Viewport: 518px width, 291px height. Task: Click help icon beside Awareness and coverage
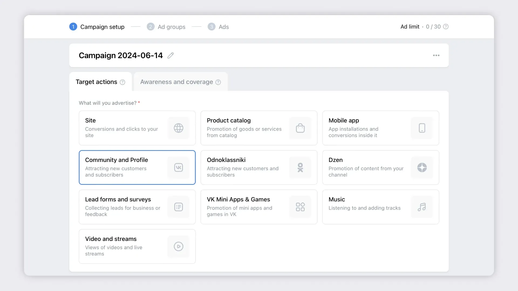tap(218, 82)
